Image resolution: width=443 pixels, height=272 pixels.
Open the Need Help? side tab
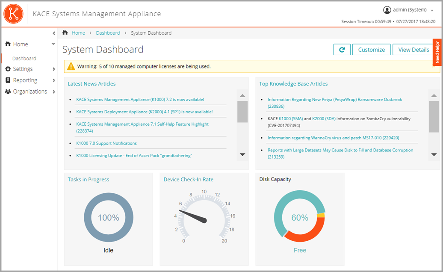(x=437, y=52)
